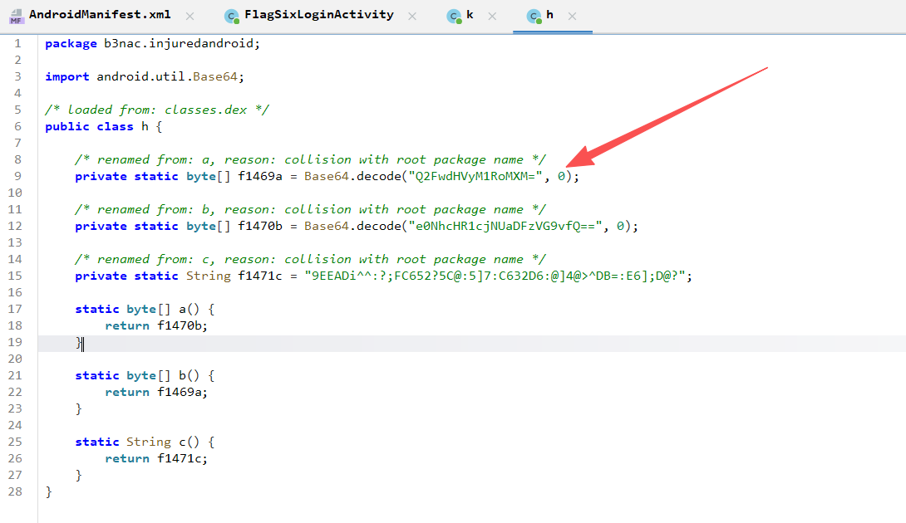906x523 pixels.
Task: Click the f1469a field name declaration
Action: pyautogui.click(x=256, y=176)
